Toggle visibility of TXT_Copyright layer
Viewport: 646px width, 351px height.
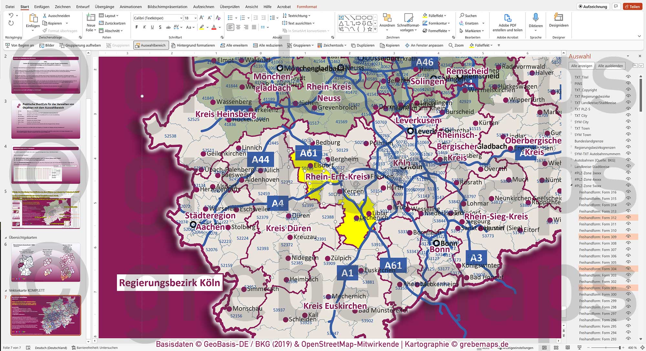[628, 90]
